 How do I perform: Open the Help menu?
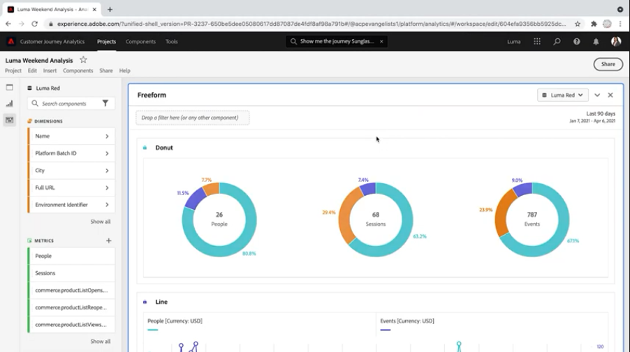124,70
